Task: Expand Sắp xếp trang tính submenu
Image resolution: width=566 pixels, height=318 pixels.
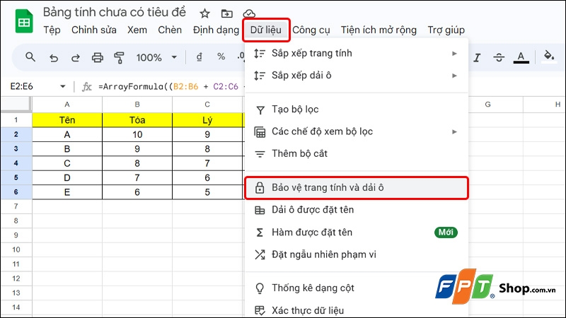Action: (x=357, y=54)
